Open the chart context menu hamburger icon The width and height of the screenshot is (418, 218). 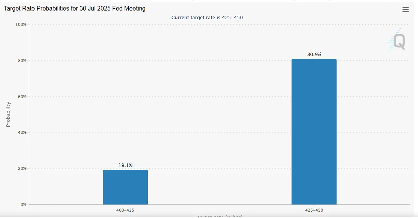coord(405,10)
